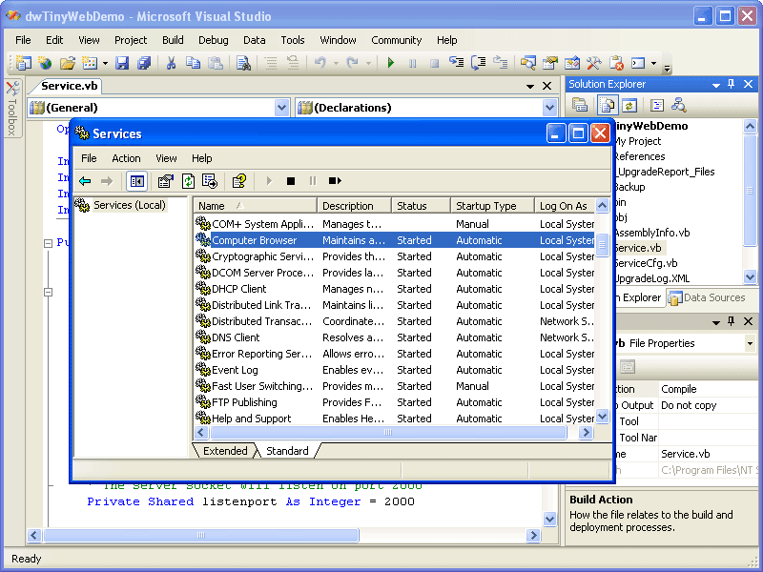Click Refresh icon in Solution Explorer toolbar

coord(629,105)
